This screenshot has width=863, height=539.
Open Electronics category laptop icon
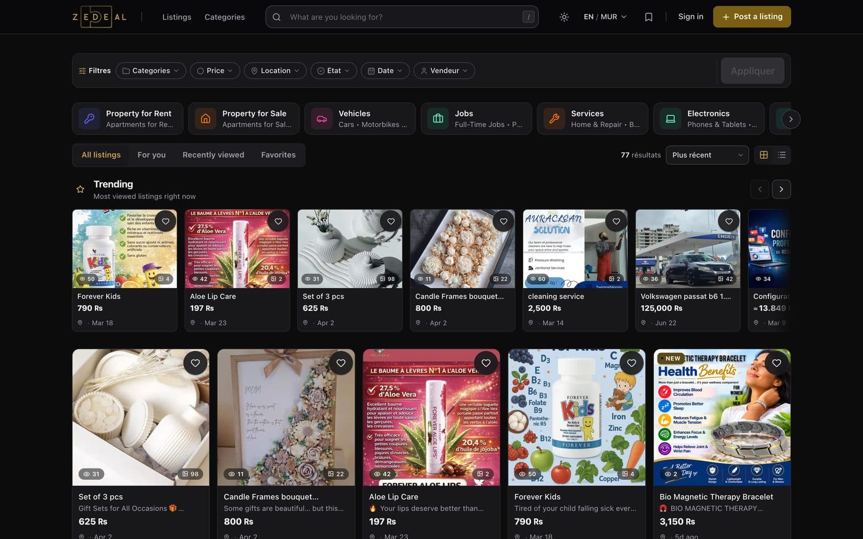[x=670, y=119]
